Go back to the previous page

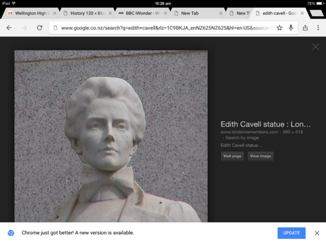pos(9,28)
